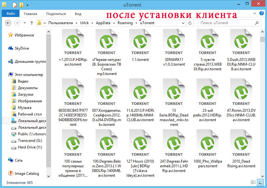Select 5 чувств страха.2013 torrent icon
Viewport: 267px width, 188px height.
(207, 42)
